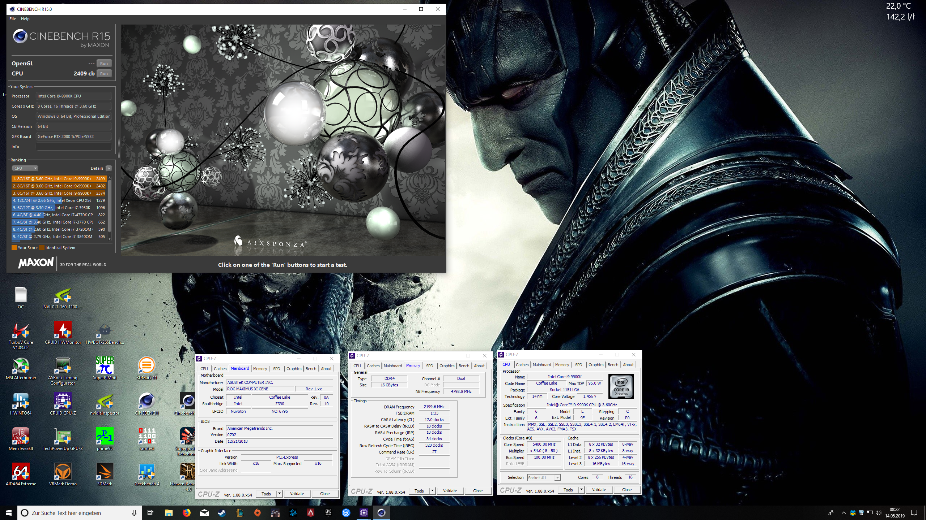Open the Socket #1 selection combo box
Screen dimensions: 926x520
(x=544, y=477)
